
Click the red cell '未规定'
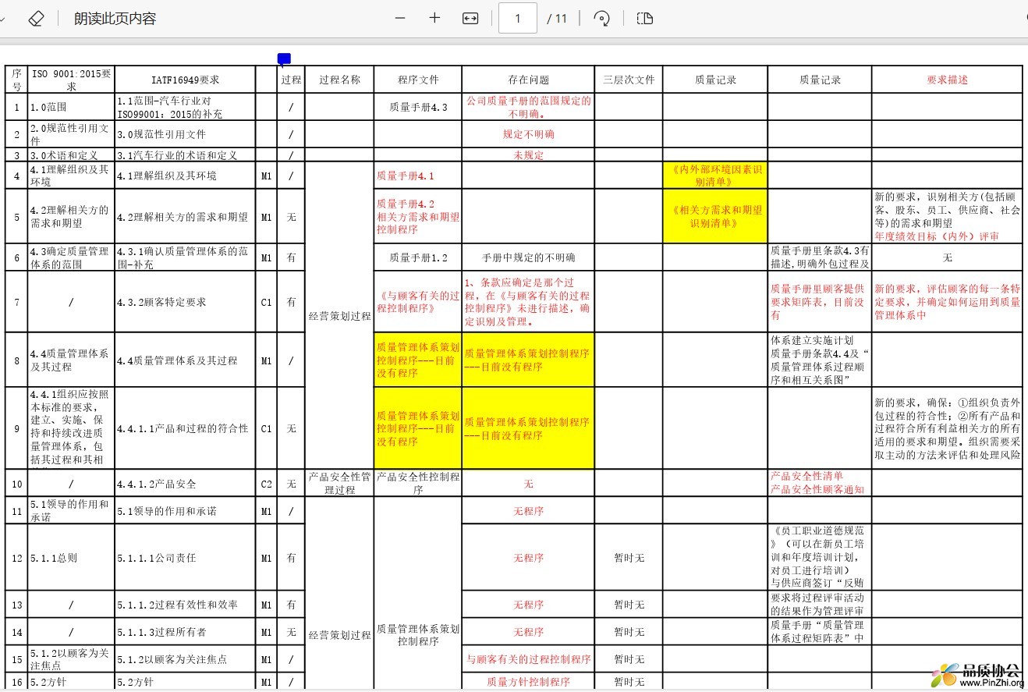(528, 155)
